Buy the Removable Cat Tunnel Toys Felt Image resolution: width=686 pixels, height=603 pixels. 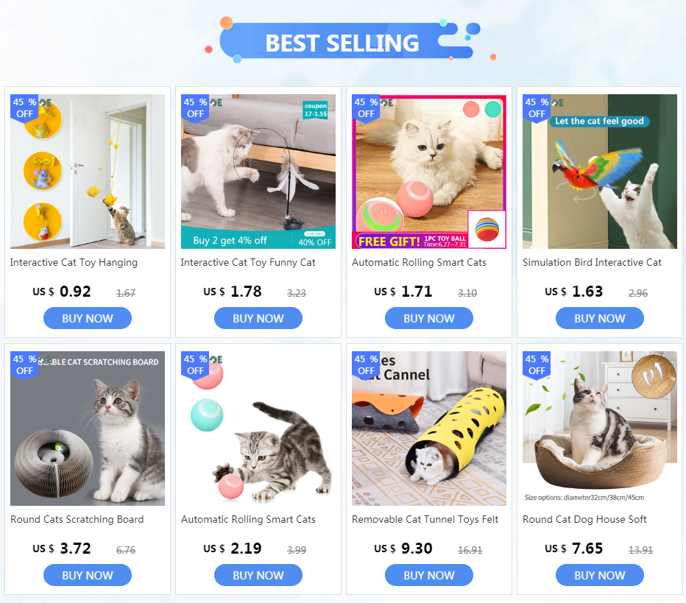428,575
